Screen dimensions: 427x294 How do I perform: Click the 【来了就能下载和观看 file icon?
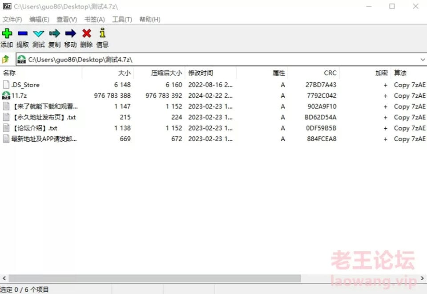pos(6,106)
